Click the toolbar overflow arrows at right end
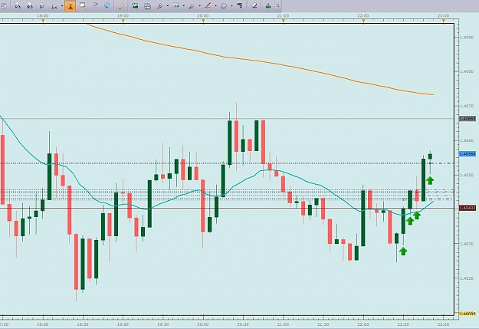Screen dimensions: 479x329 pyautogui.click(x=278, y=6)
